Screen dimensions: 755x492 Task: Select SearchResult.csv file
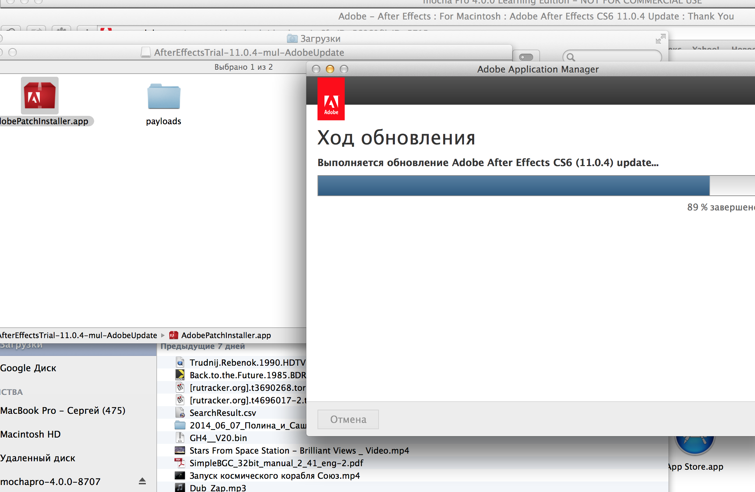[232, 413]
